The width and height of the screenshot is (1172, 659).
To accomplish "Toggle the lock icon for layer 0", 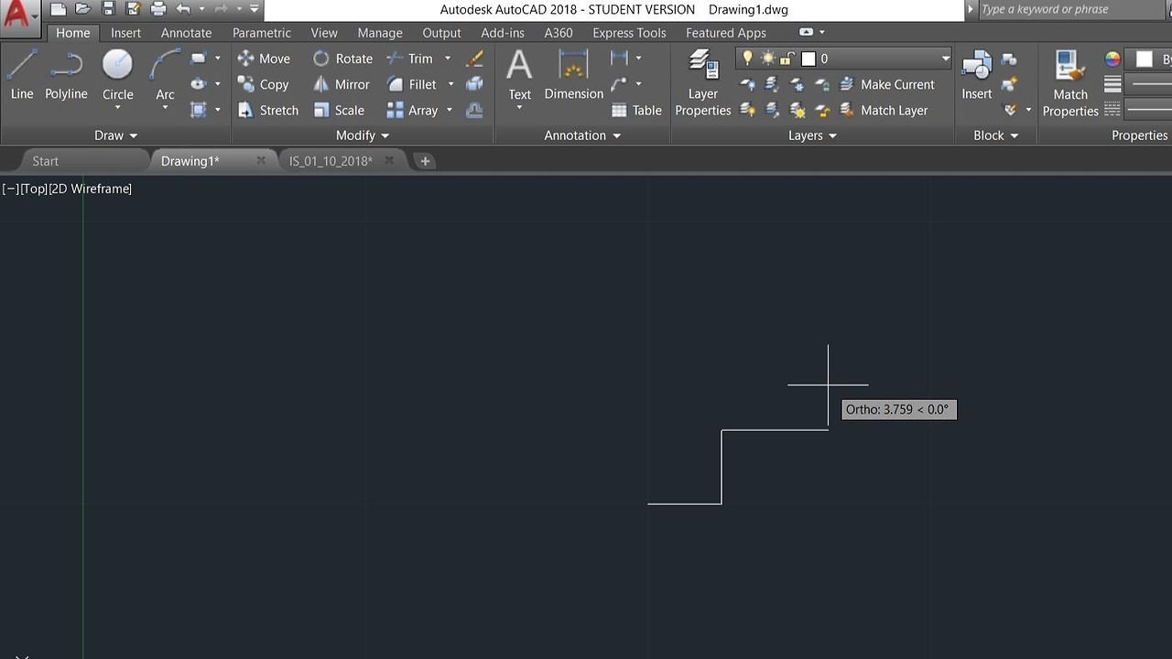I will click(x=787, y=59).
